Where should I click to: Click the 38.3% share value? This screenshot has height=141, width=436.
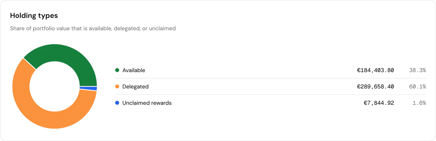[x=417, y=70]
